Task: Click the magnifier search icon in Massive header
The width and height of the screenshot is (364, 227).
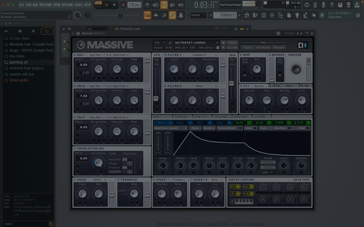Action: 170,43
